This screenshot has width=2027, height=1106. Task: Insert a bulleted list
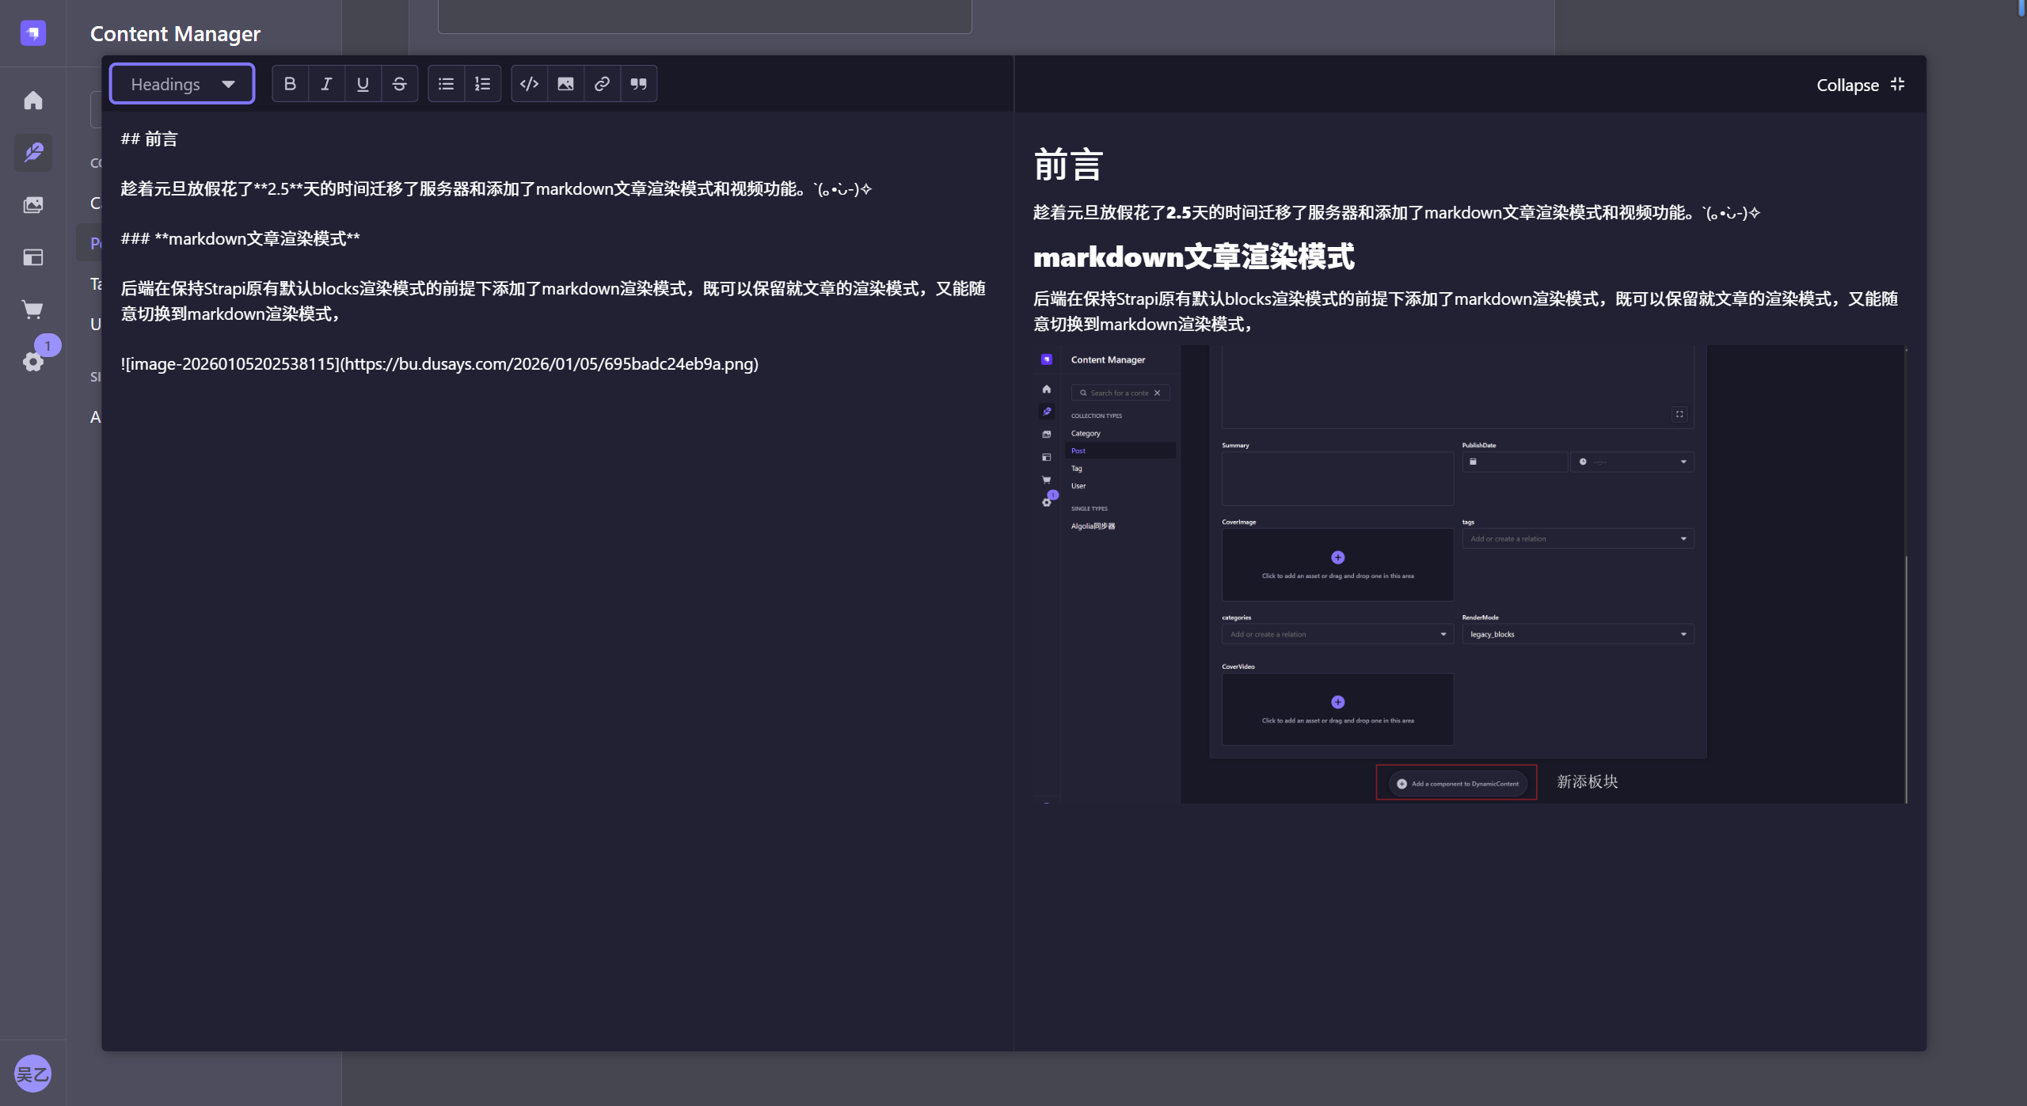(446, 84)
